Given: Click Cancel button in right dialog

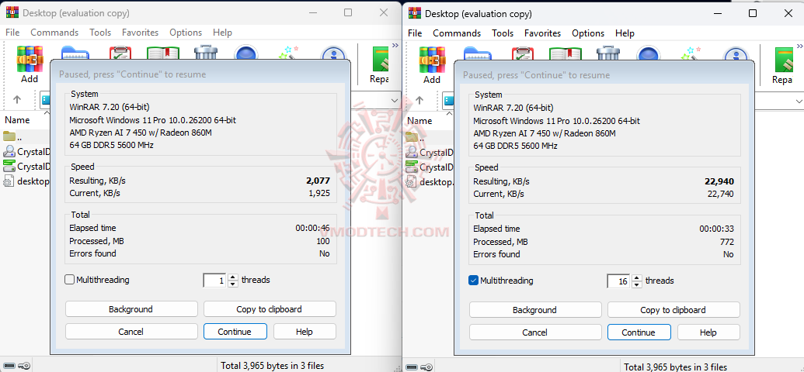Looking at the screenshot, I should (535, 332).
